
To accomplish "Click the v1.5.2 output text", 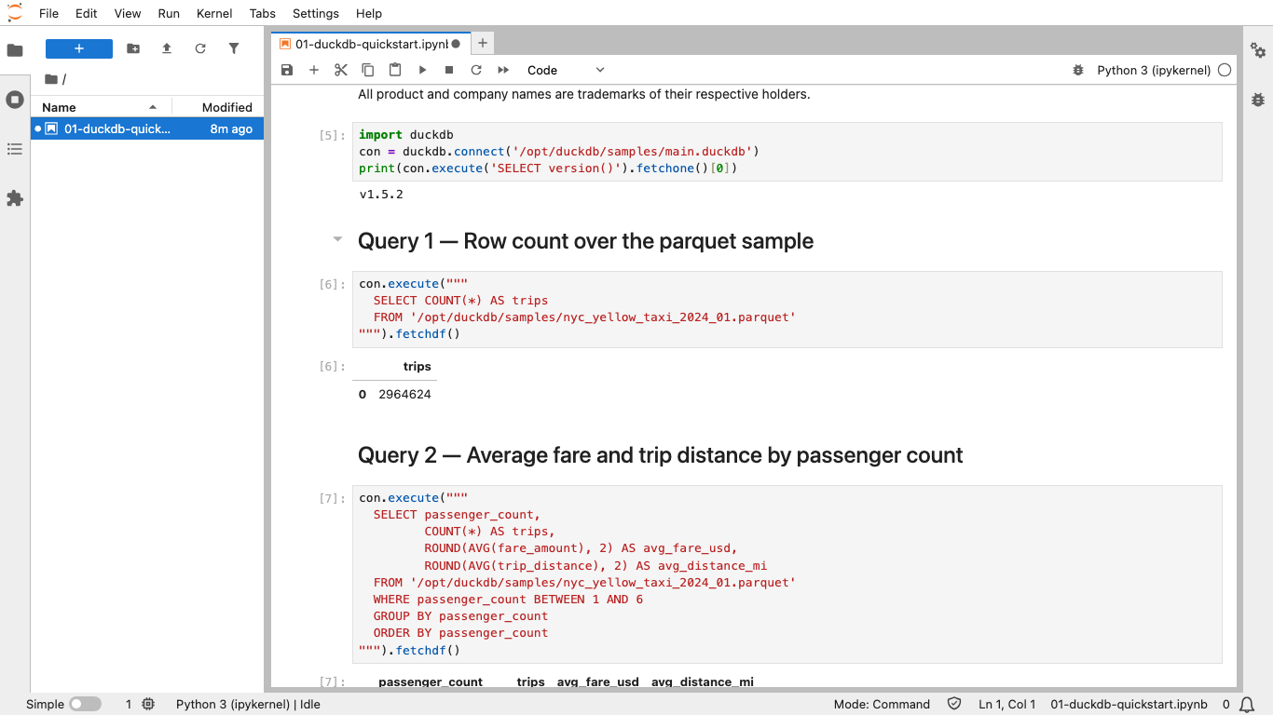I will tap(381, 195).
